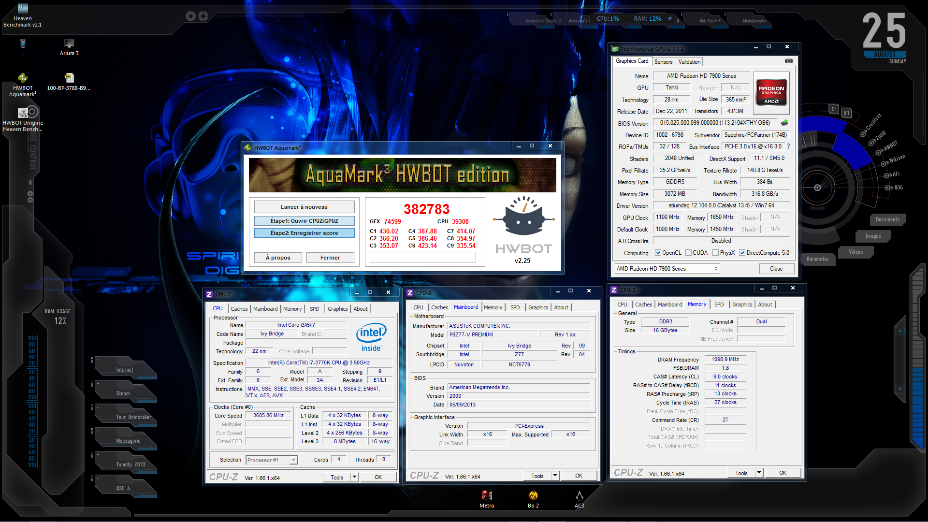
Task: Toggle the CUDA checkbox in GPU-Z
Action: pos(688,253)
